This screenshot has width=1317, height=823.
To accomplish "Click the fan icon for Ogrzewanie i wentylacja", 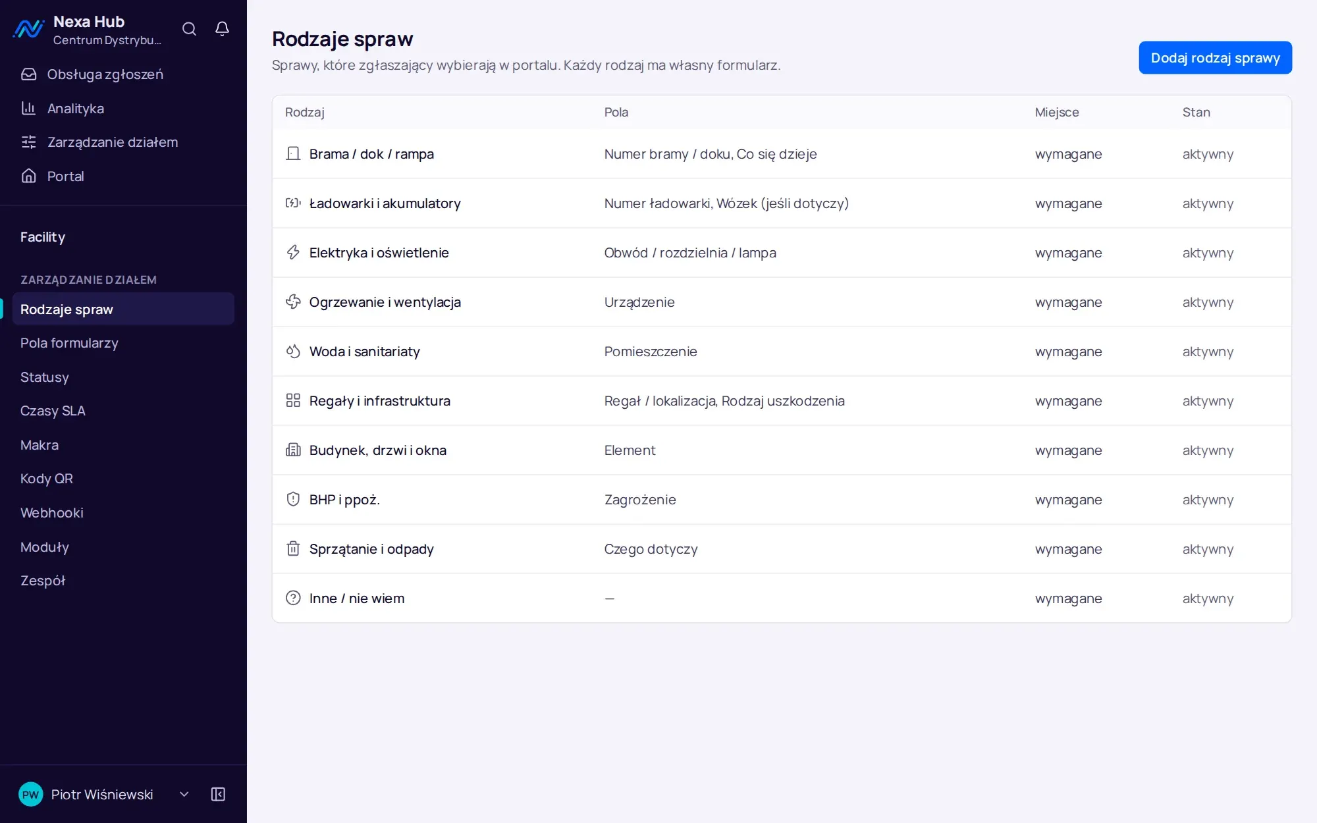I will 293,302.
